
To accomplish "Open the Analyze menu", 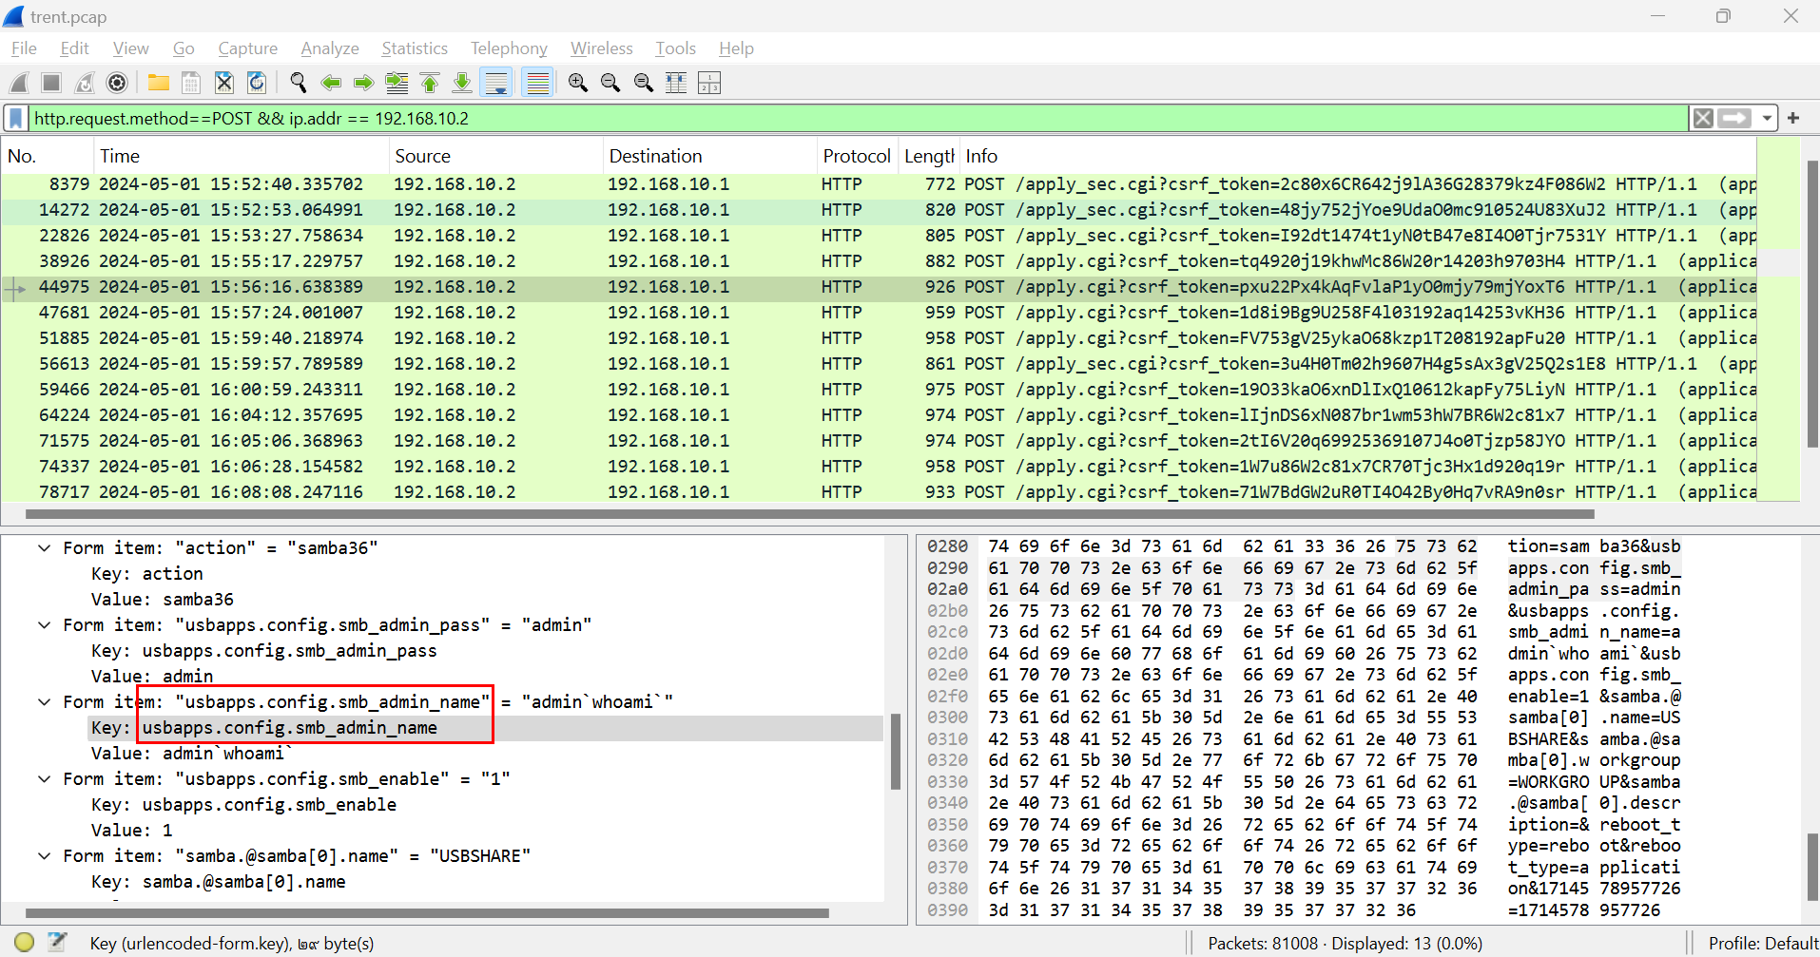I will tap(329, 48).
